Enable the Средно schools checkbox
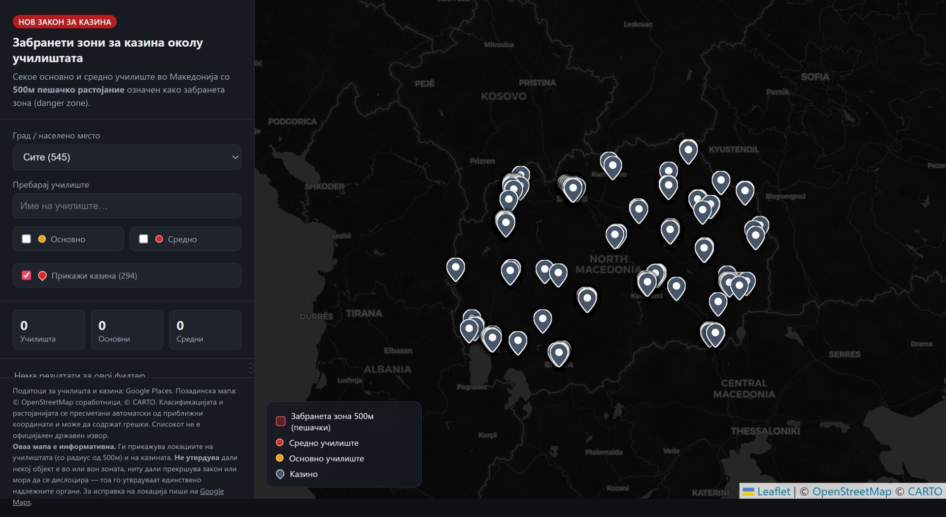Screen dimensions: 946x517 pos(143,239)
